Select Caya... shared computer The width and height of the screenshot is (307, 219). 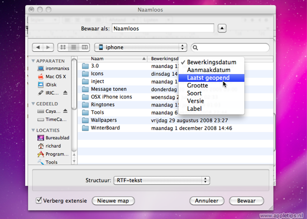(49, 111)
